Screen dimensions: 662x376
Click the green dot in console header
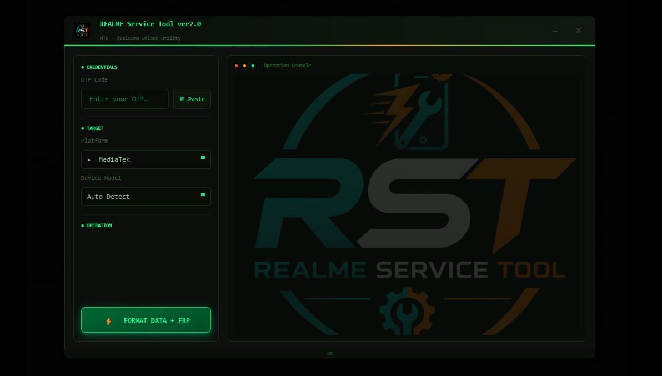pos(253,66)
